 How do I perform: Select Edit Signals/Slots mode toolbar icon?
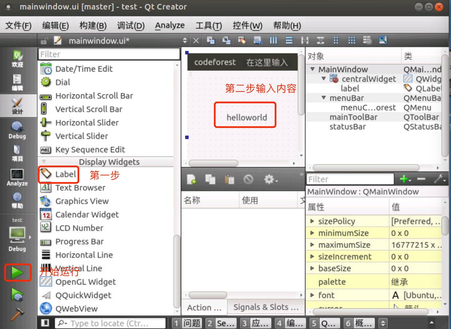[x=226, y=40]
